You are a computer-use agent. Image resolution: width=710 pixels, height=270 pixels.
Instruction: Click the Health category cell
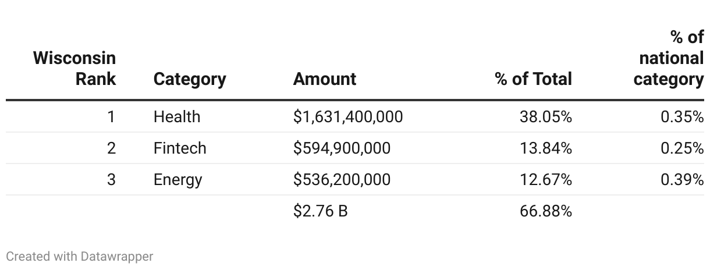tap(177, 117)
